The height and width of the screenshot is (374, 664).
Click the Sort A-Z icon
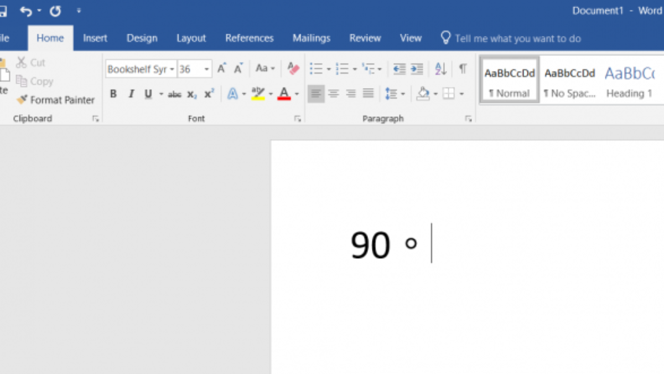point(440,69)
